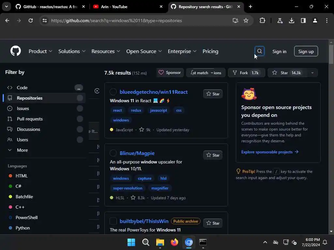334x250 pixels.
Task: Open the browser extensions puzzle icon
Action: click(x=262, y=21)
